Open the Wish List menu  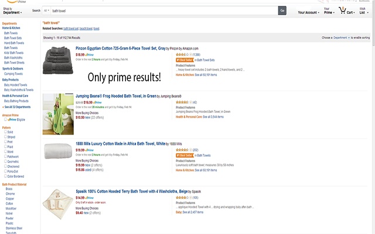coord(363,11)
